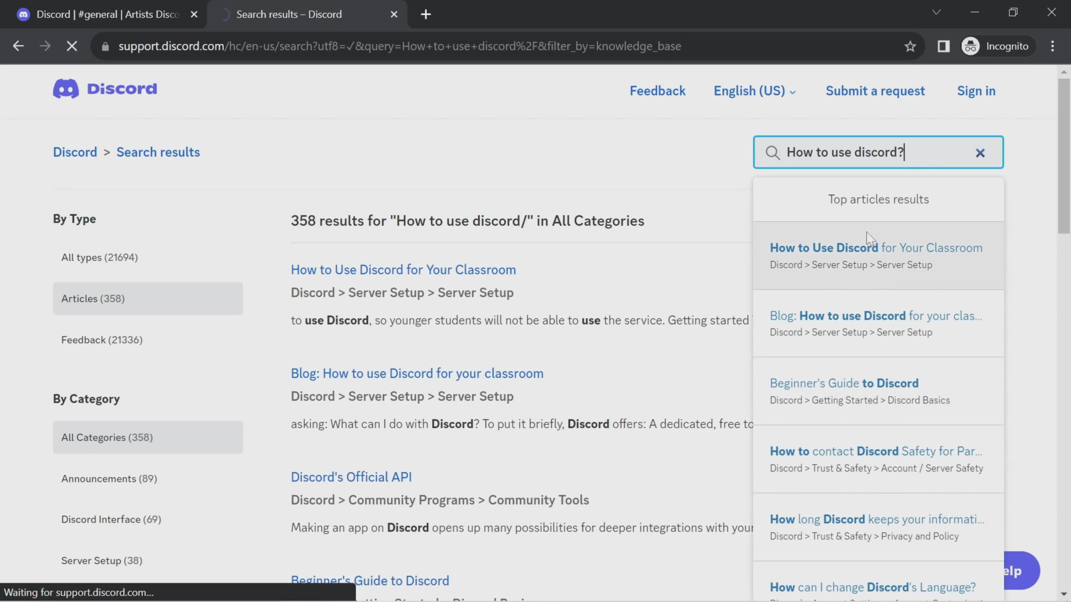This screenshot has height=602, width=1071.
Task: Open result Blog: How to use Discord for your classroom
Action: (x=417, y=373)
